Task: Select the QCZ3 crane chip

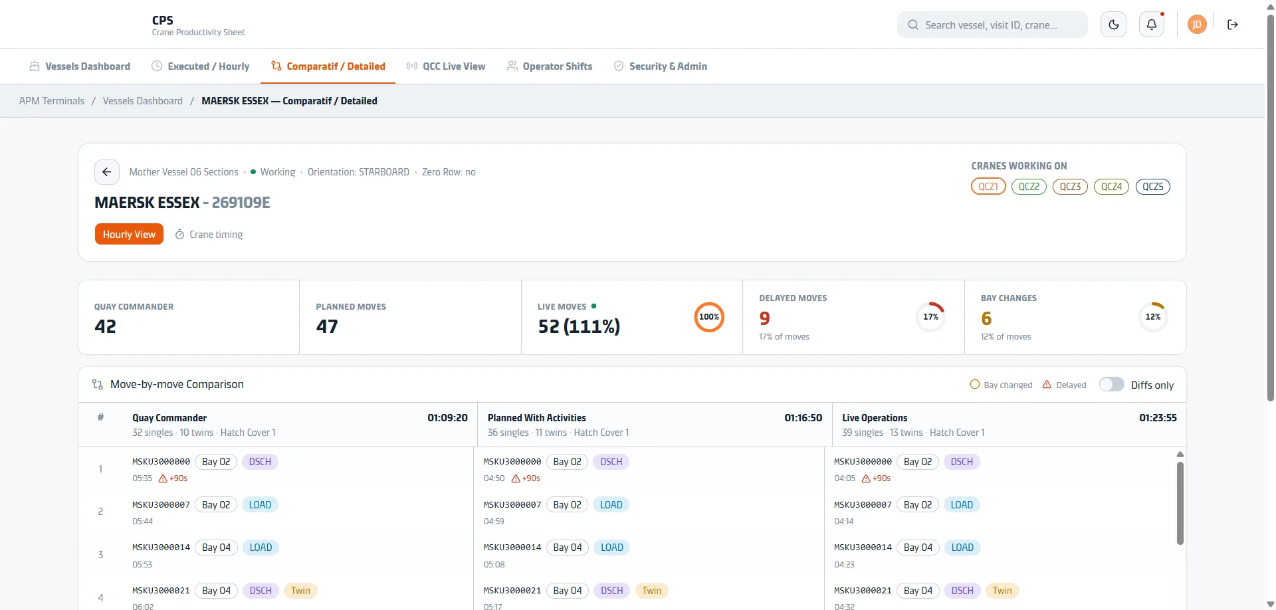Action: click(x=1070, y=187)
